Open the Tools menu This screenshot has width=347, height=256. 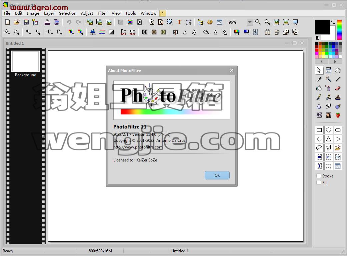[x=131, y=13]
